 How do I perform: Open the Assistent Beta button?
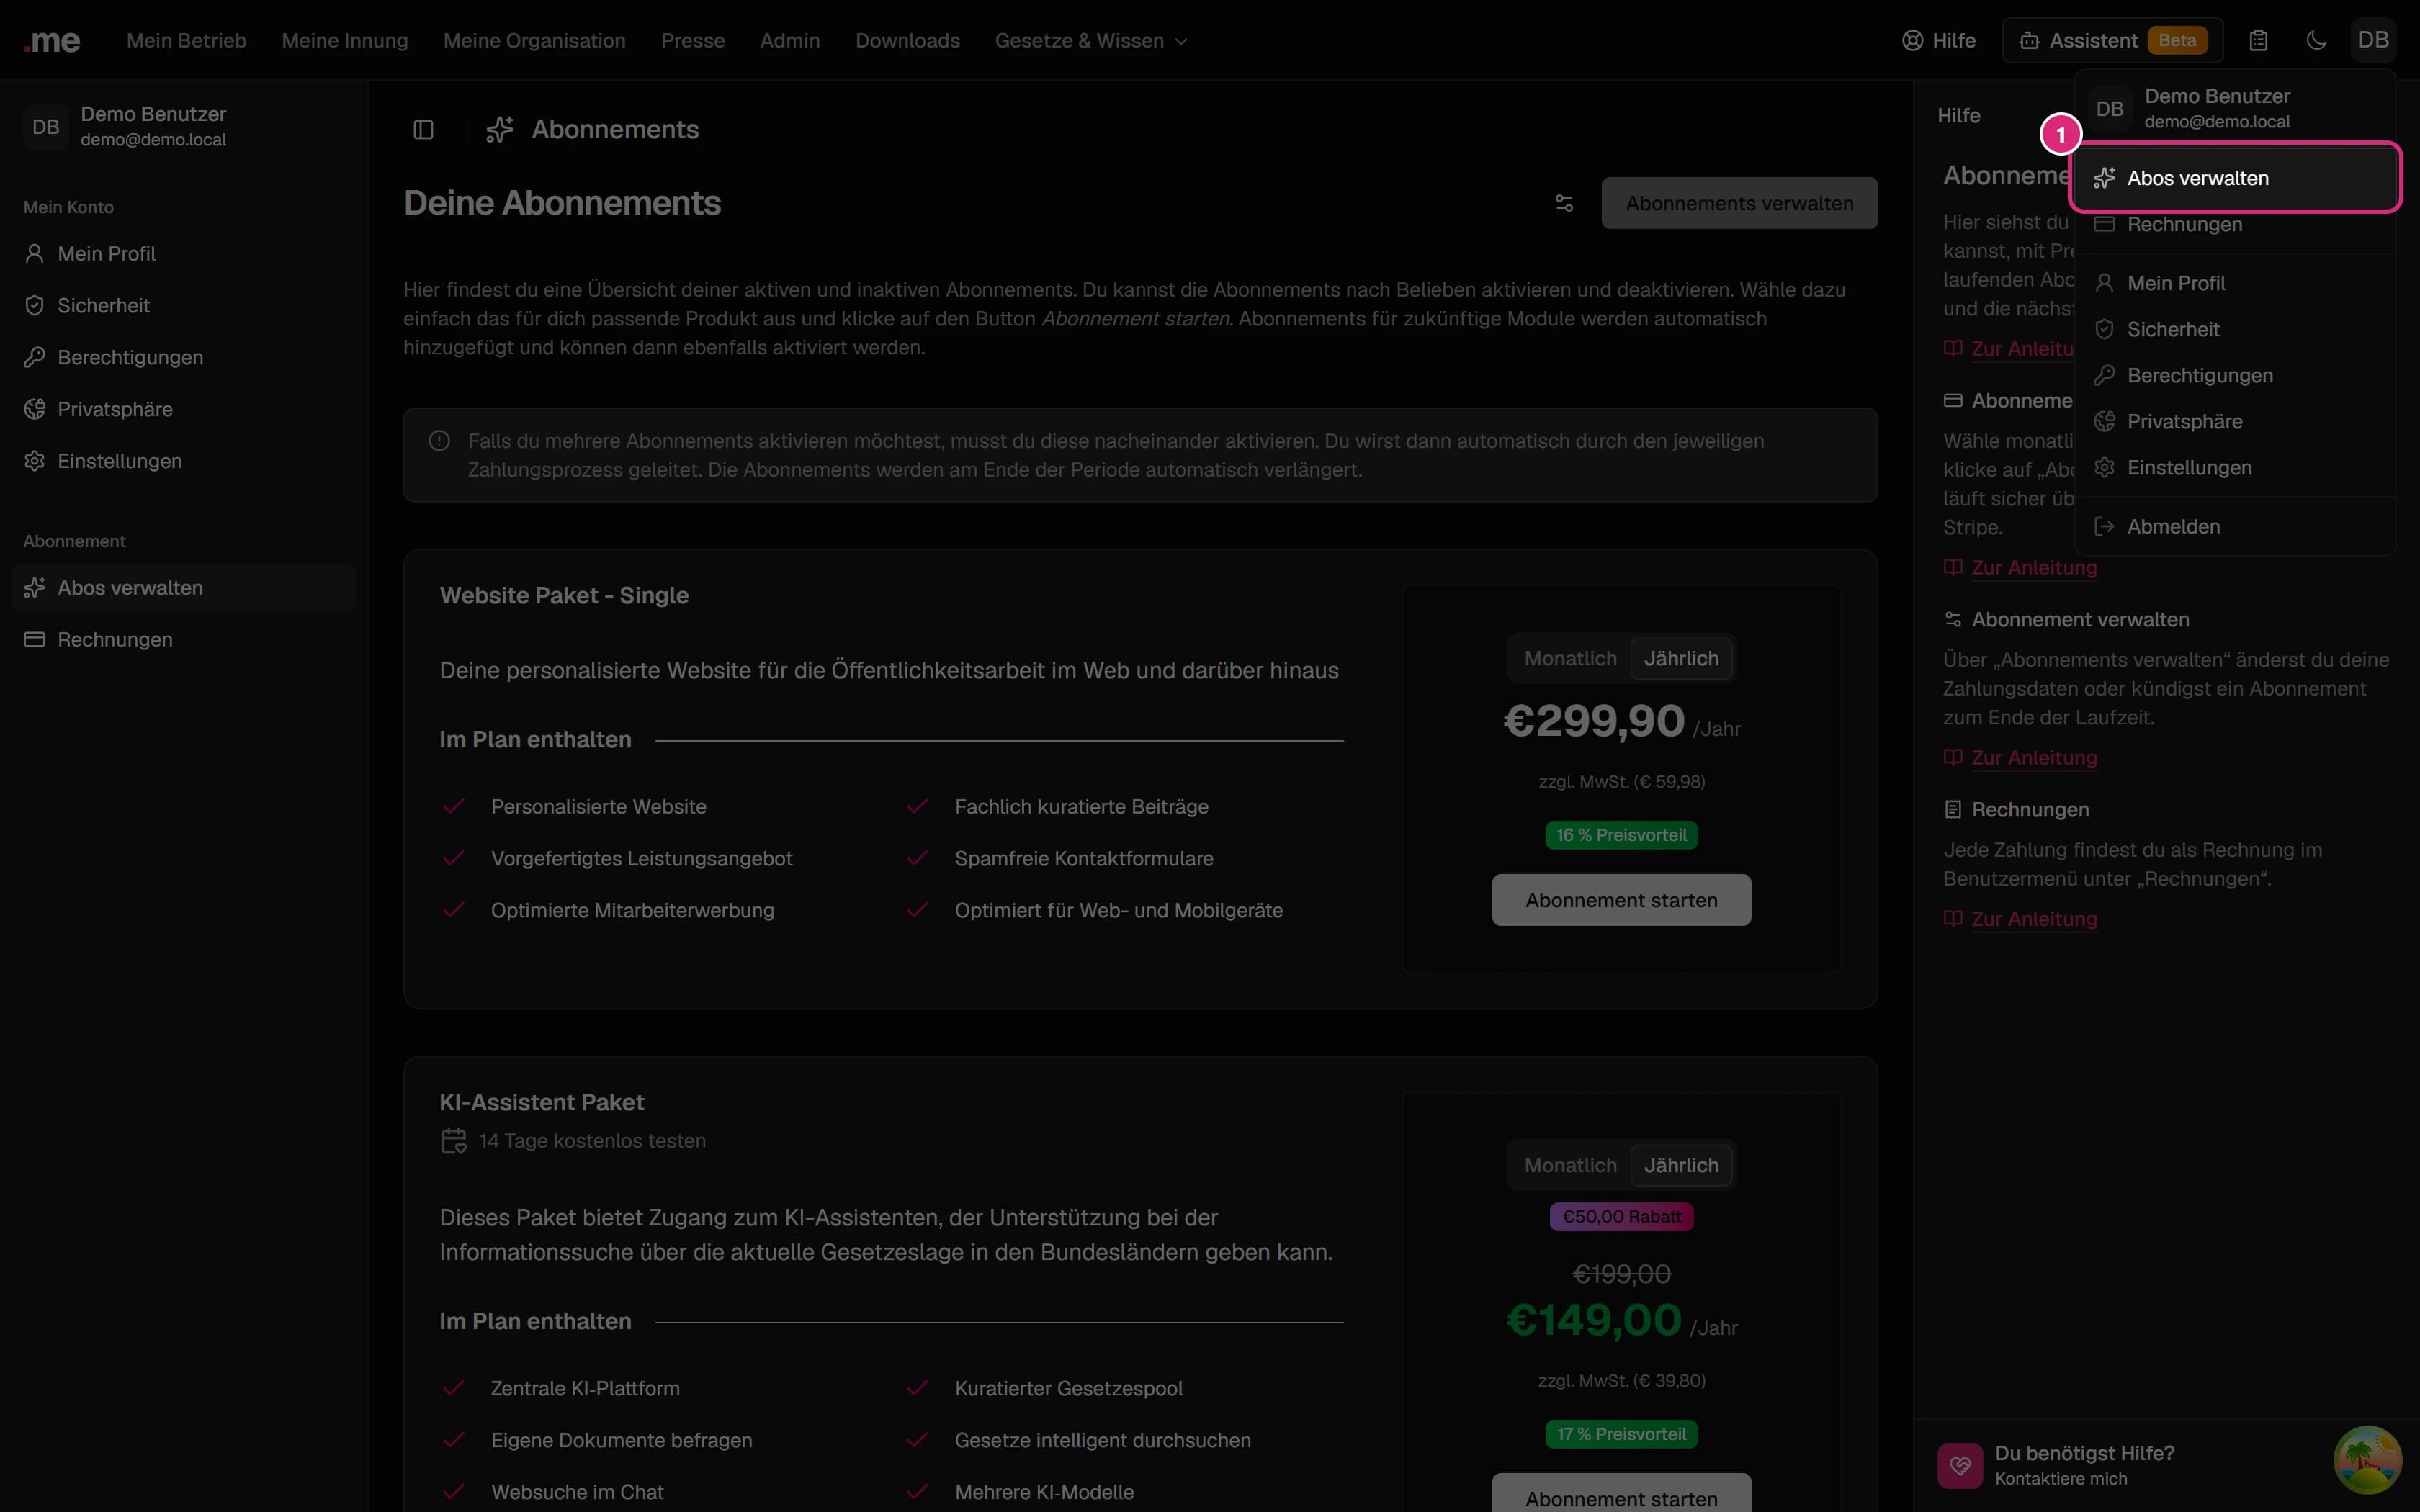click(2112, 41)
